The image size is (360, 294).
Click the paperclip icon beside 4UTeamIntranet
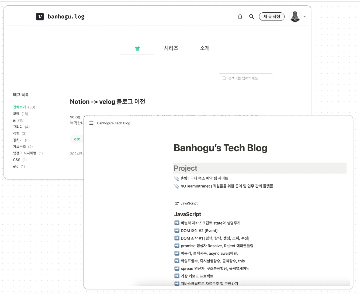tap(177, 186)
